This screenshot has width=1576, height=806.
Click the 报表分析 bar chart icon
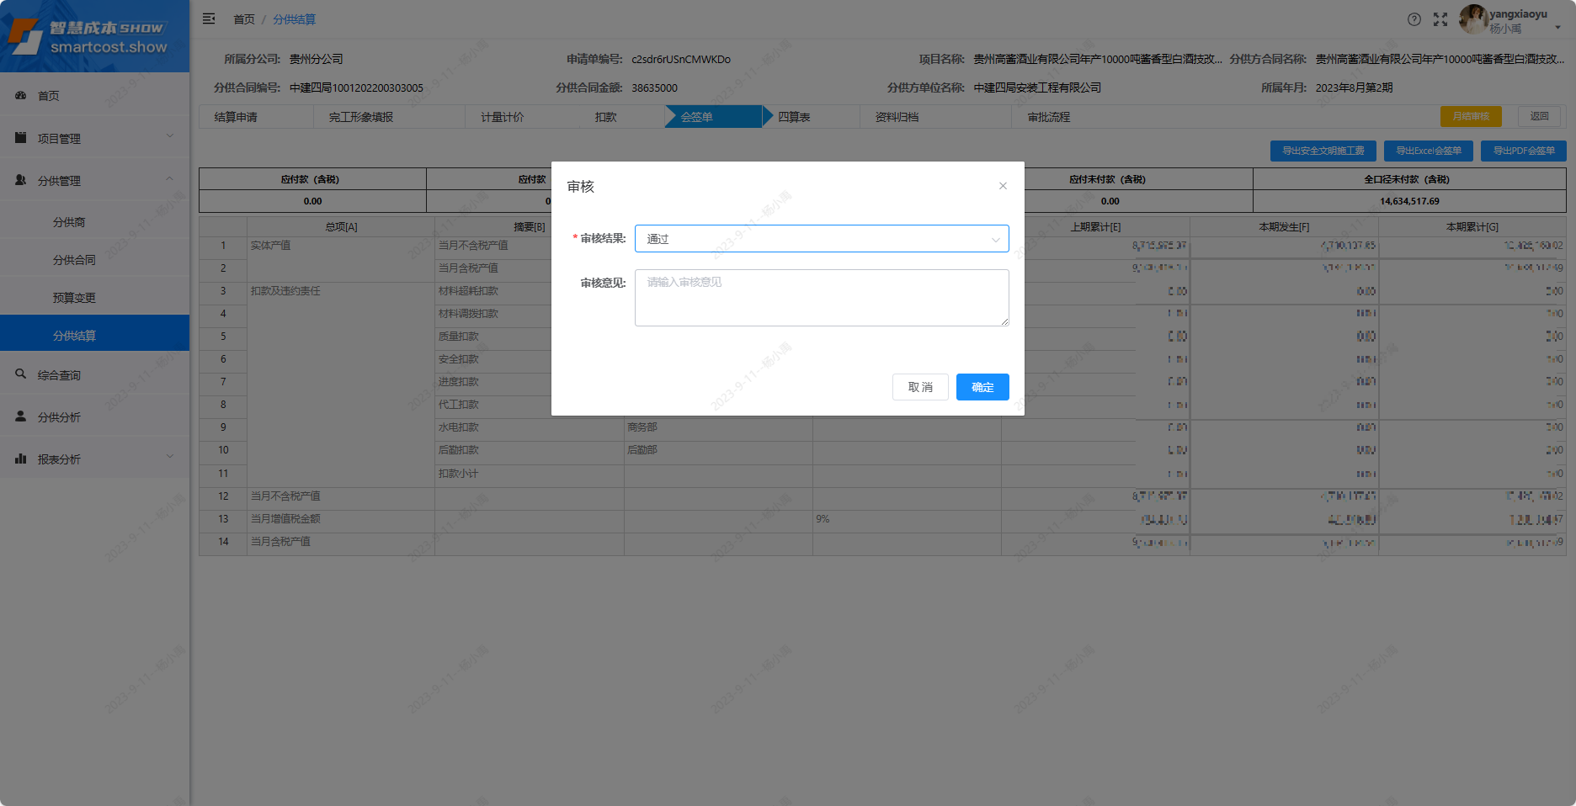21,458
